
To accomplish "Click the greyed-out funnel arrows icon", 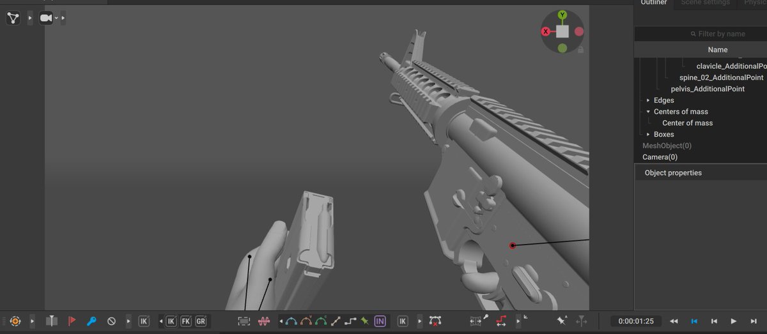I will coord(582,321).
